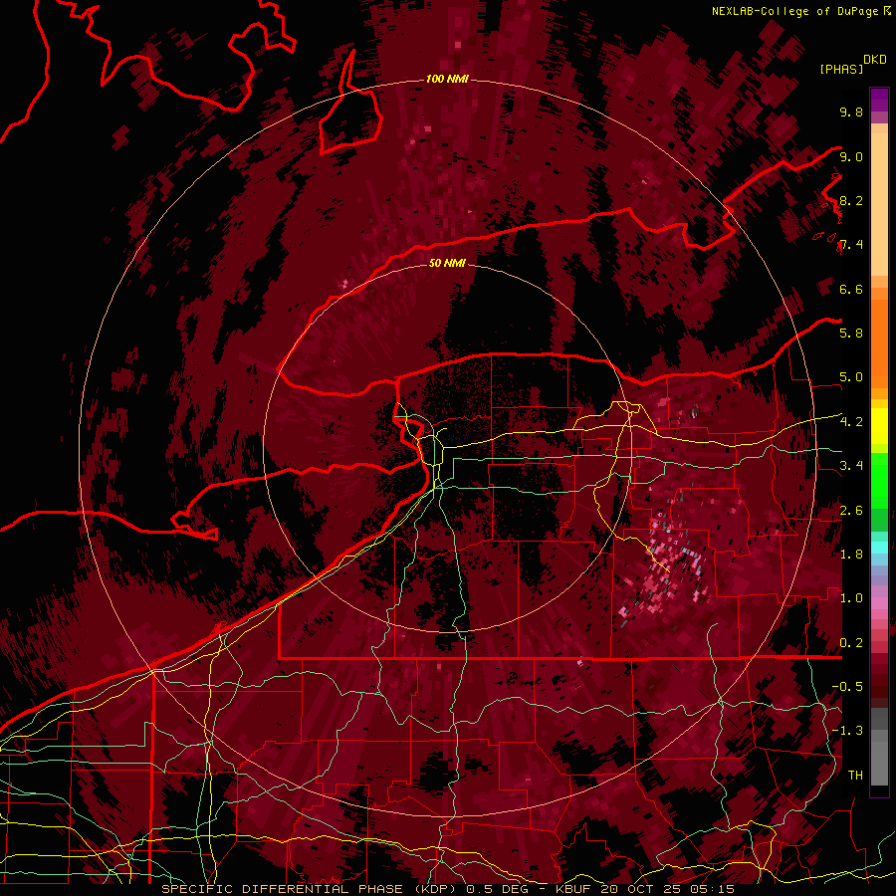
Task: Select the 5.8 scale label
Action: tap(851, 334)
